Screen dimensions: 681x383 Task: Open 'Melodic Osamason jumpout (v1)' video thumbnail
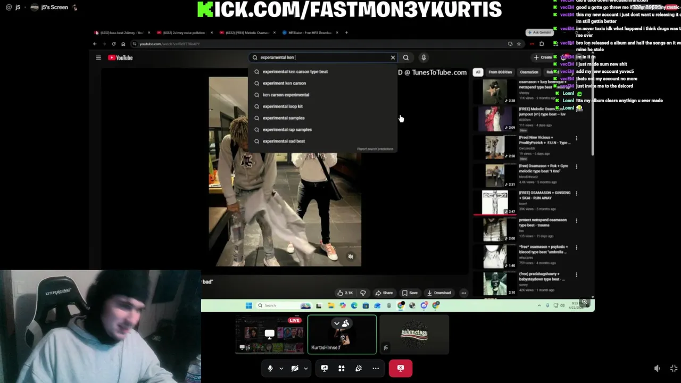pos(495,118)
